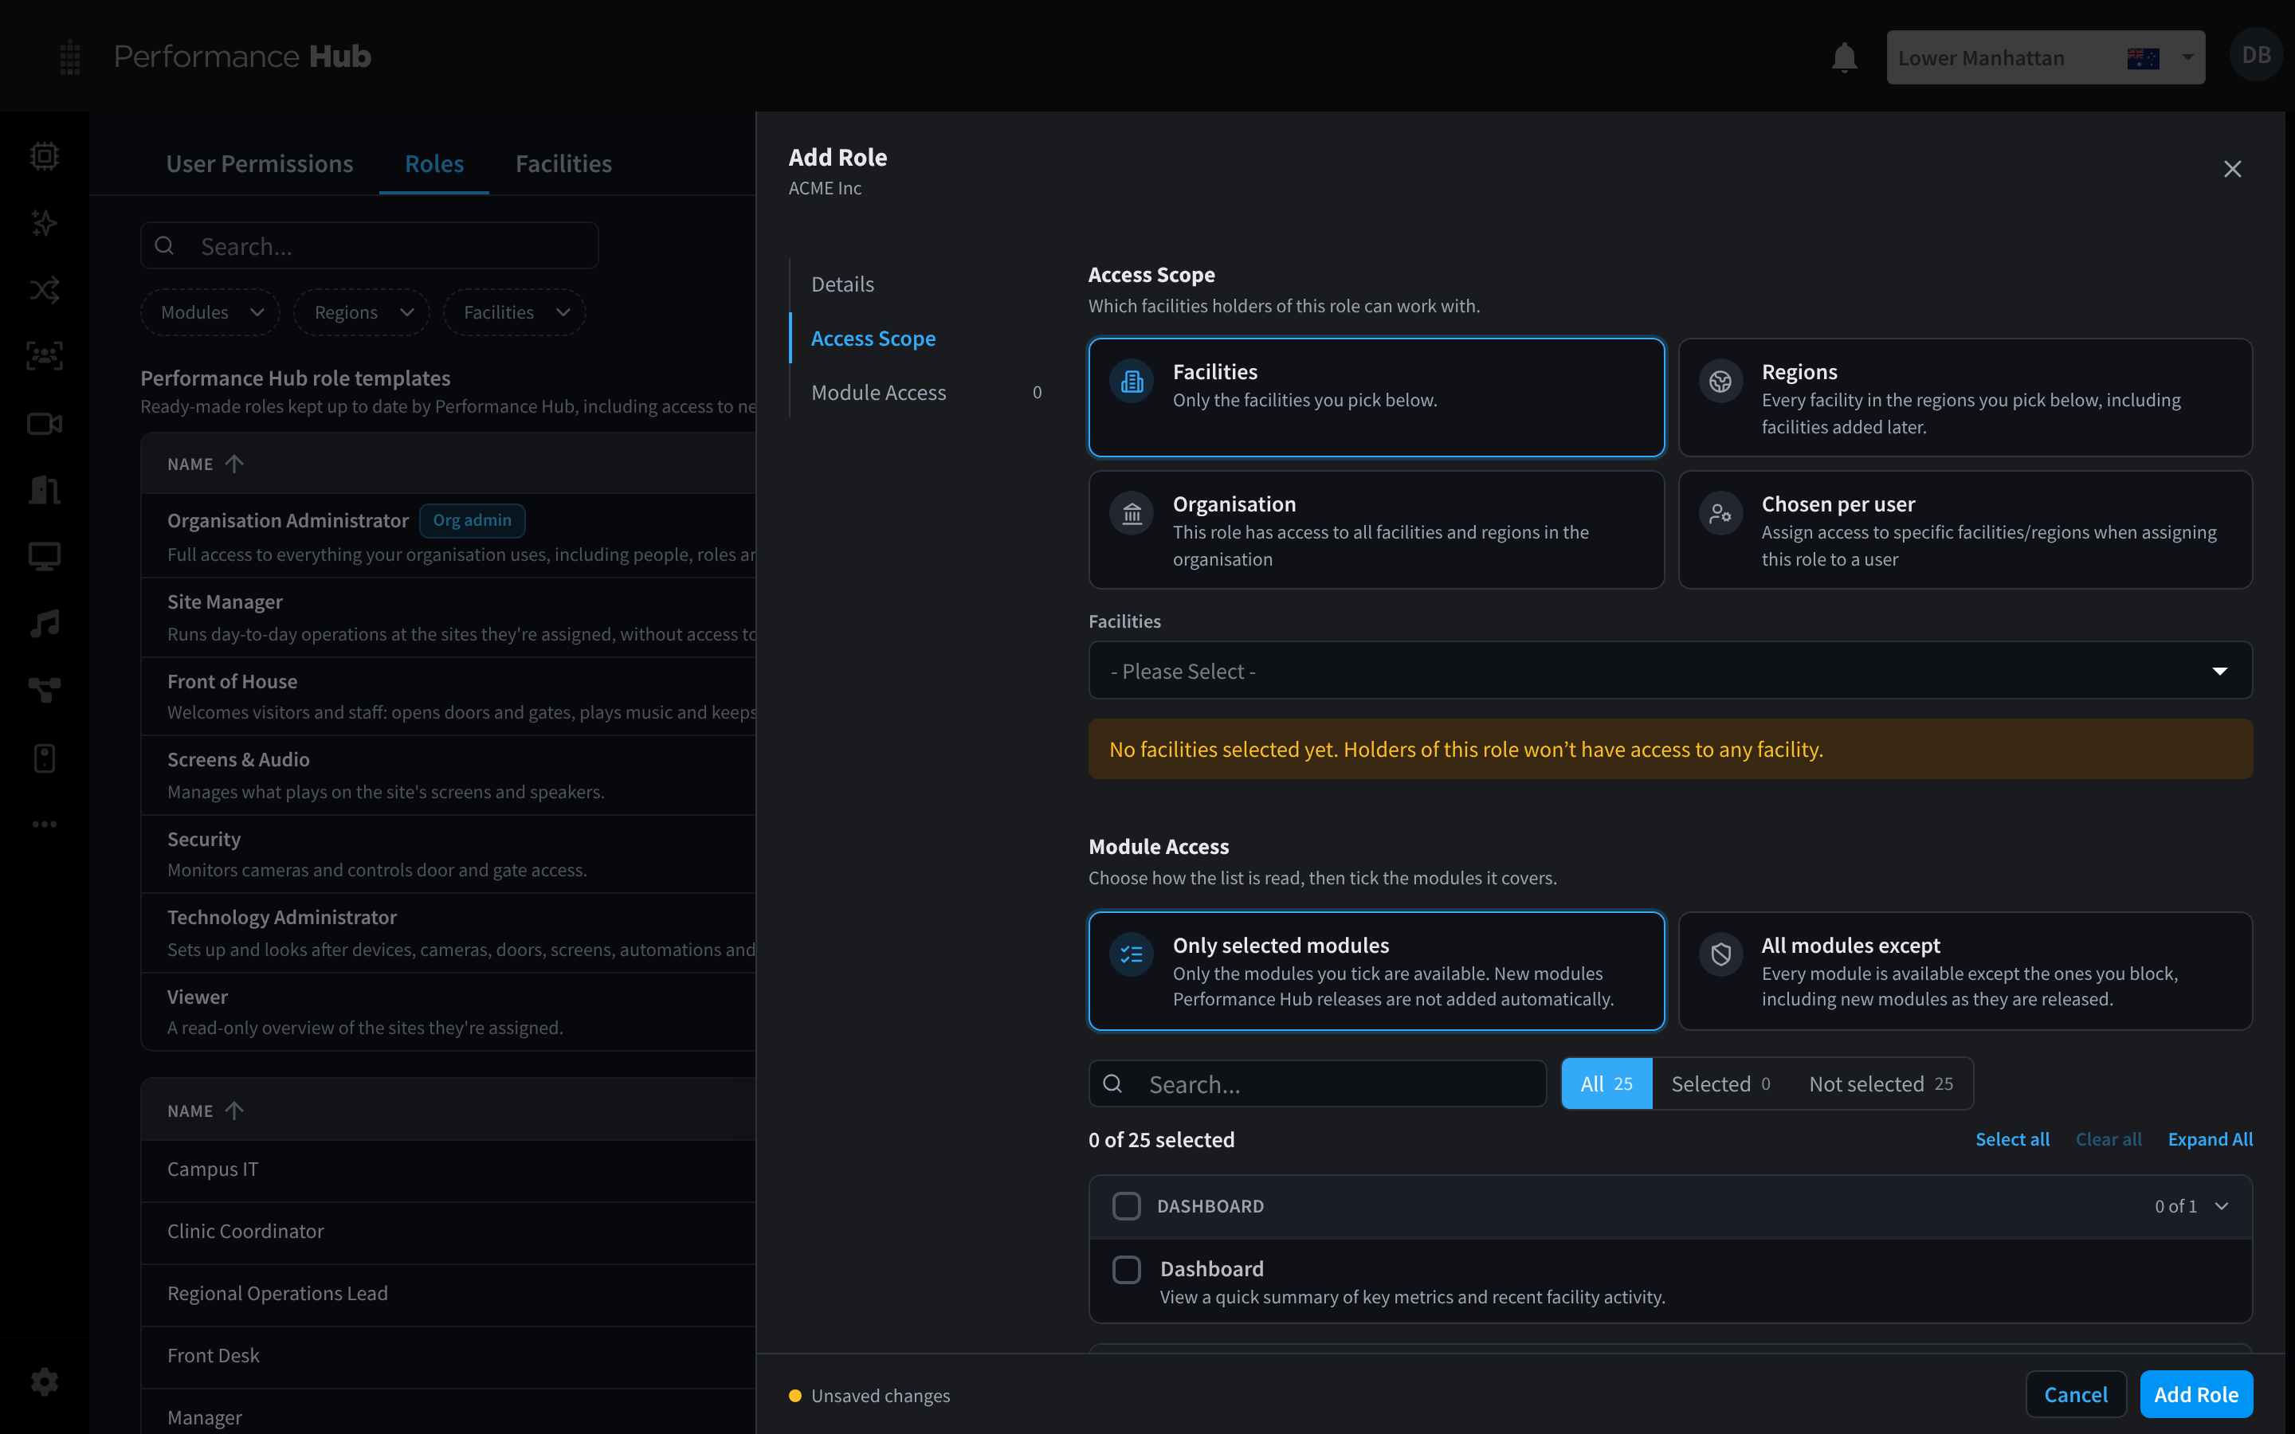Choose the Chosen per user scope card
2295x1434 pixels.
point(1965,530)
